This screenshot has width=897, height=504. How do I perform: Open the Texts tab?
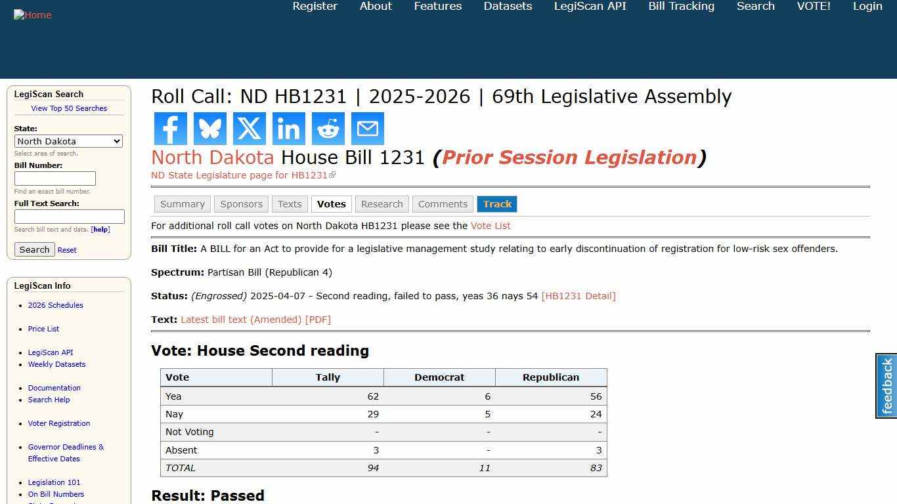coord(290,203)
